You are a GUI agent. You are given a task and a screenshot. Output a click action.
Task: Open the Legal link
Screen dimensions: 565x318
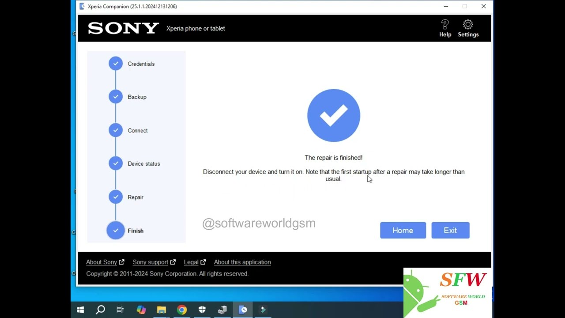coord(195,262)
